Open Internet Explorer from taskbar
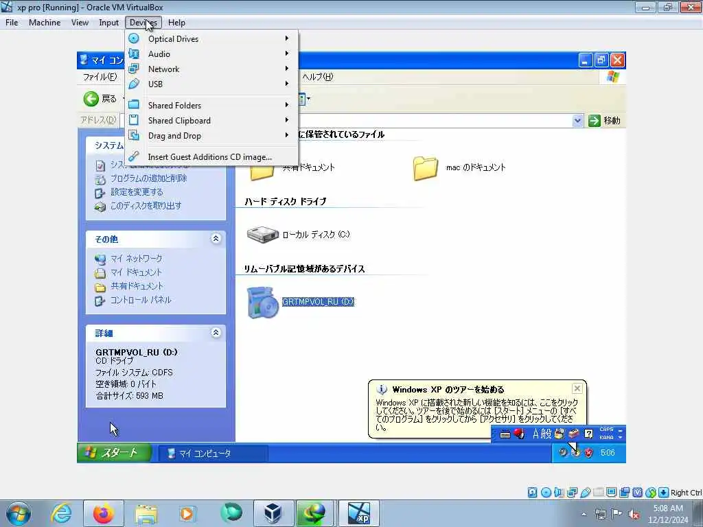 [61, 513]
